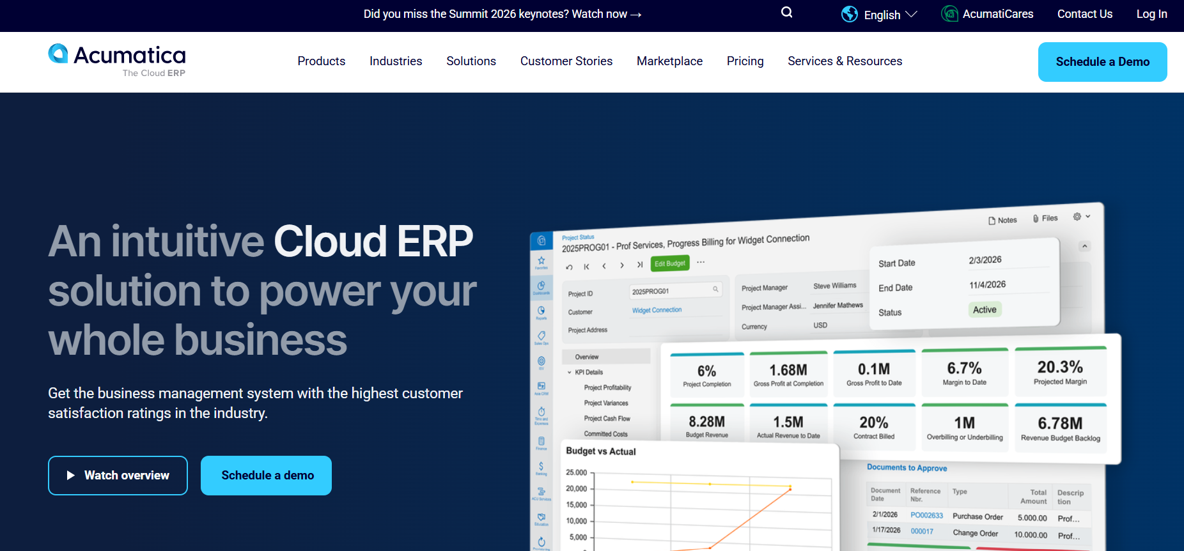
Task: Open the Solutions menu
Action: [x=471, y=61]
